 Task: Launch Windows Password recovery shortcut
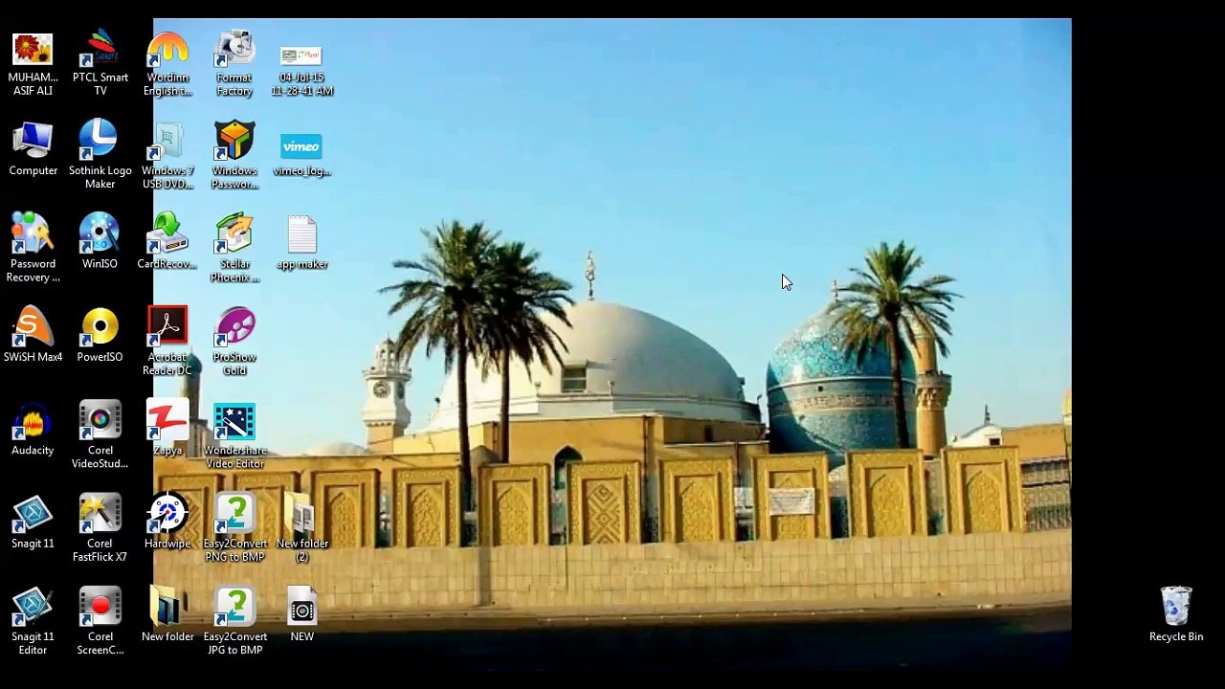coord(234,155)
